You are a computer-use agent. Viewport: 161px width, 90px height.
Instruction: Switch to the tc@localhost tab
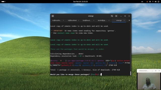72,20
